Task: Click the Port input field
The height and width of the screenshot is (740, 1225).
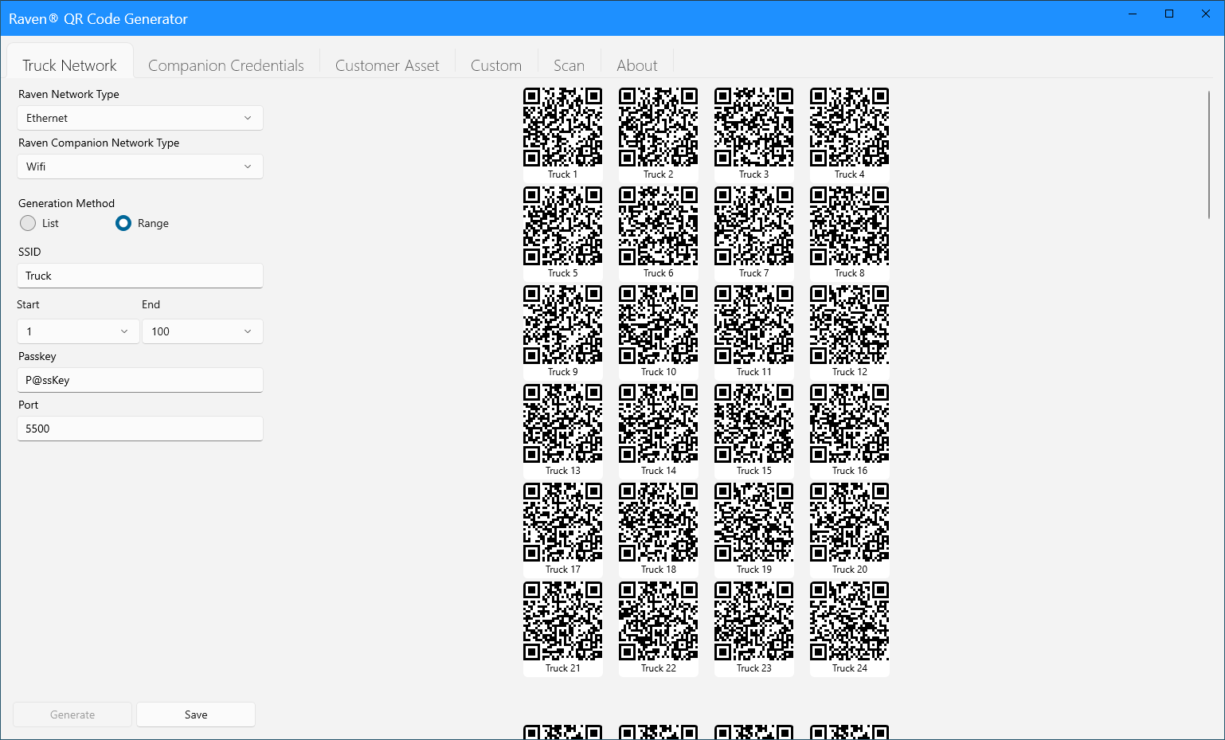Action: [x=140, y=429]
